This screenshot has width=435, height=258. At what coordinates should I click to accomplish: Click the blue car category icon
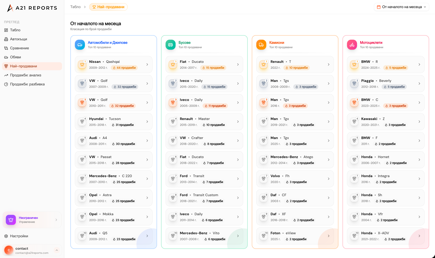tap(80, 45)
